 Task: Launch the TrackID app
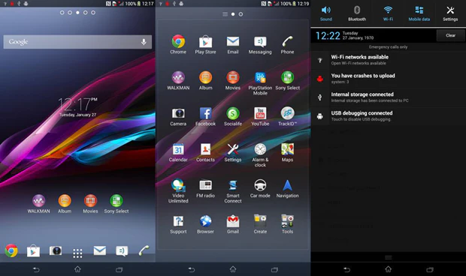[x=287, y=116]
